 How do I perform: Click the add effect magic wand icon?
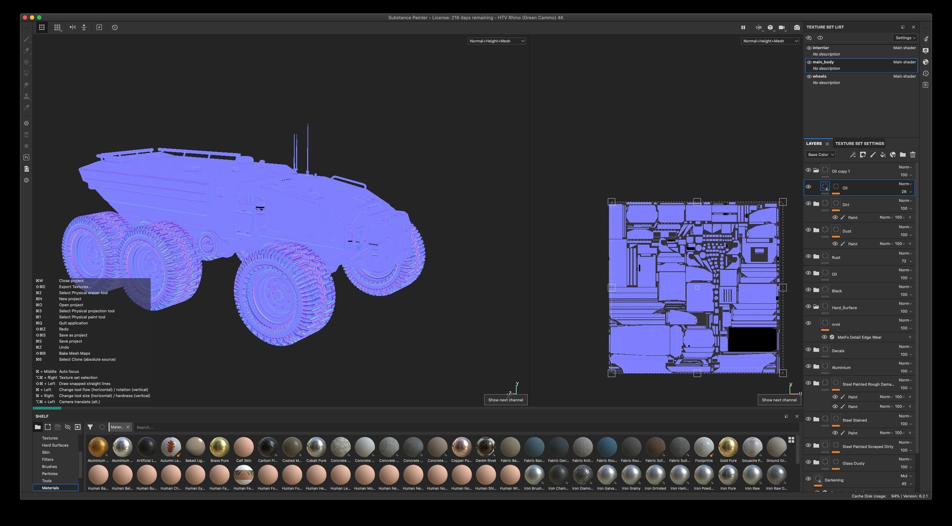click(853, 155)
